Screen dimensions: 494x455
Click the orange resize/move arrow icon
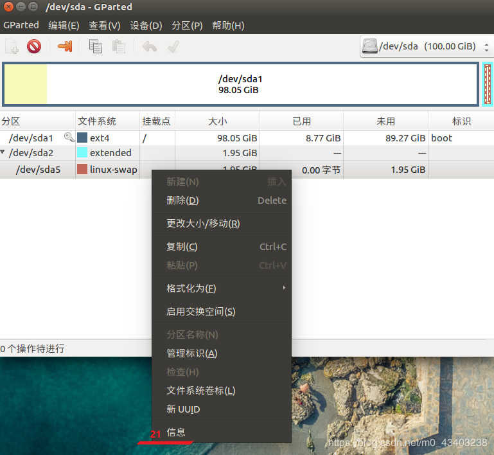click(x=66, y=46)
